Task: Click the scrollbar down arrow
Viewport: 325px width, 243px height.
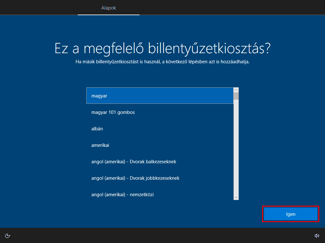Action: [236, 197]
